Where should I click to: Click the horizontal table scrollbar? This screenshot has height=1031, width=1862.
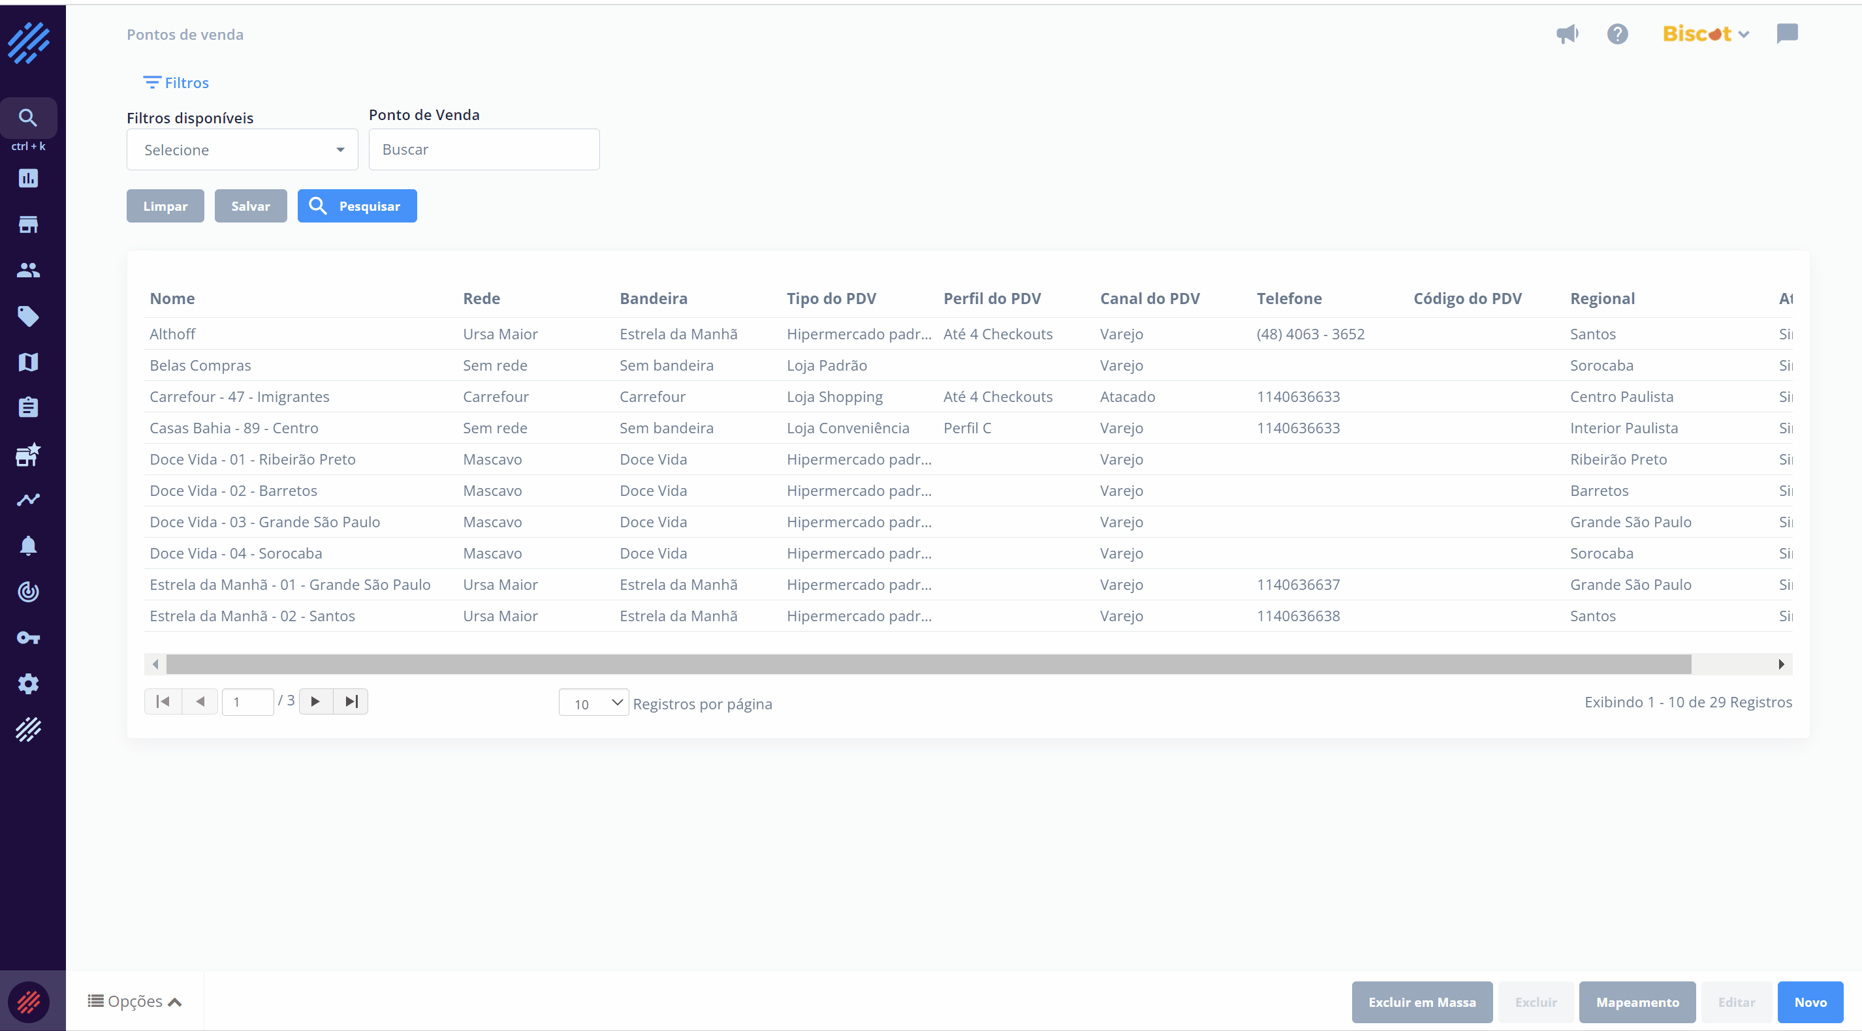[x=928, y=664]
